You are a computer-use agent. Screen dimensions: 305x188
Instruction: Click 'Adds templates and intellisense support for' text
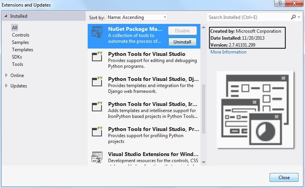pos(152,111)
